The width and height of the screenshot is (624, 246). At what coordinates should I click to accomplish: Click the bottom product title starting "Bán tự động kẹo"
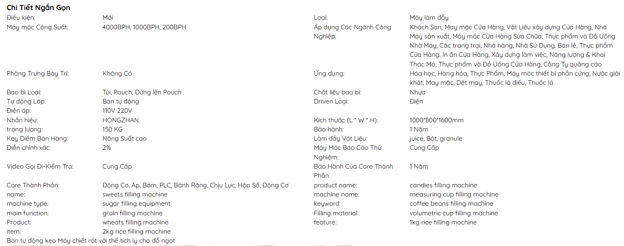91,241
